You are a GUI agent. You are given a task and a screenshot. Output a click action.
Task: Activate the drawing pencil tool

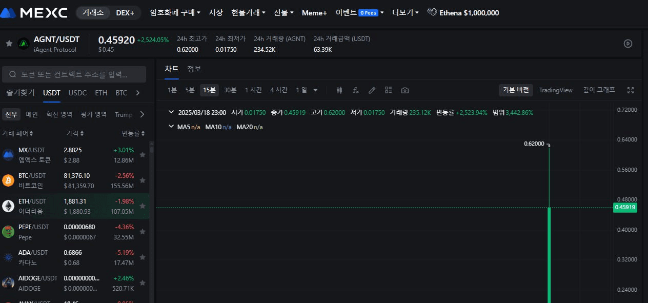point(372,90)
